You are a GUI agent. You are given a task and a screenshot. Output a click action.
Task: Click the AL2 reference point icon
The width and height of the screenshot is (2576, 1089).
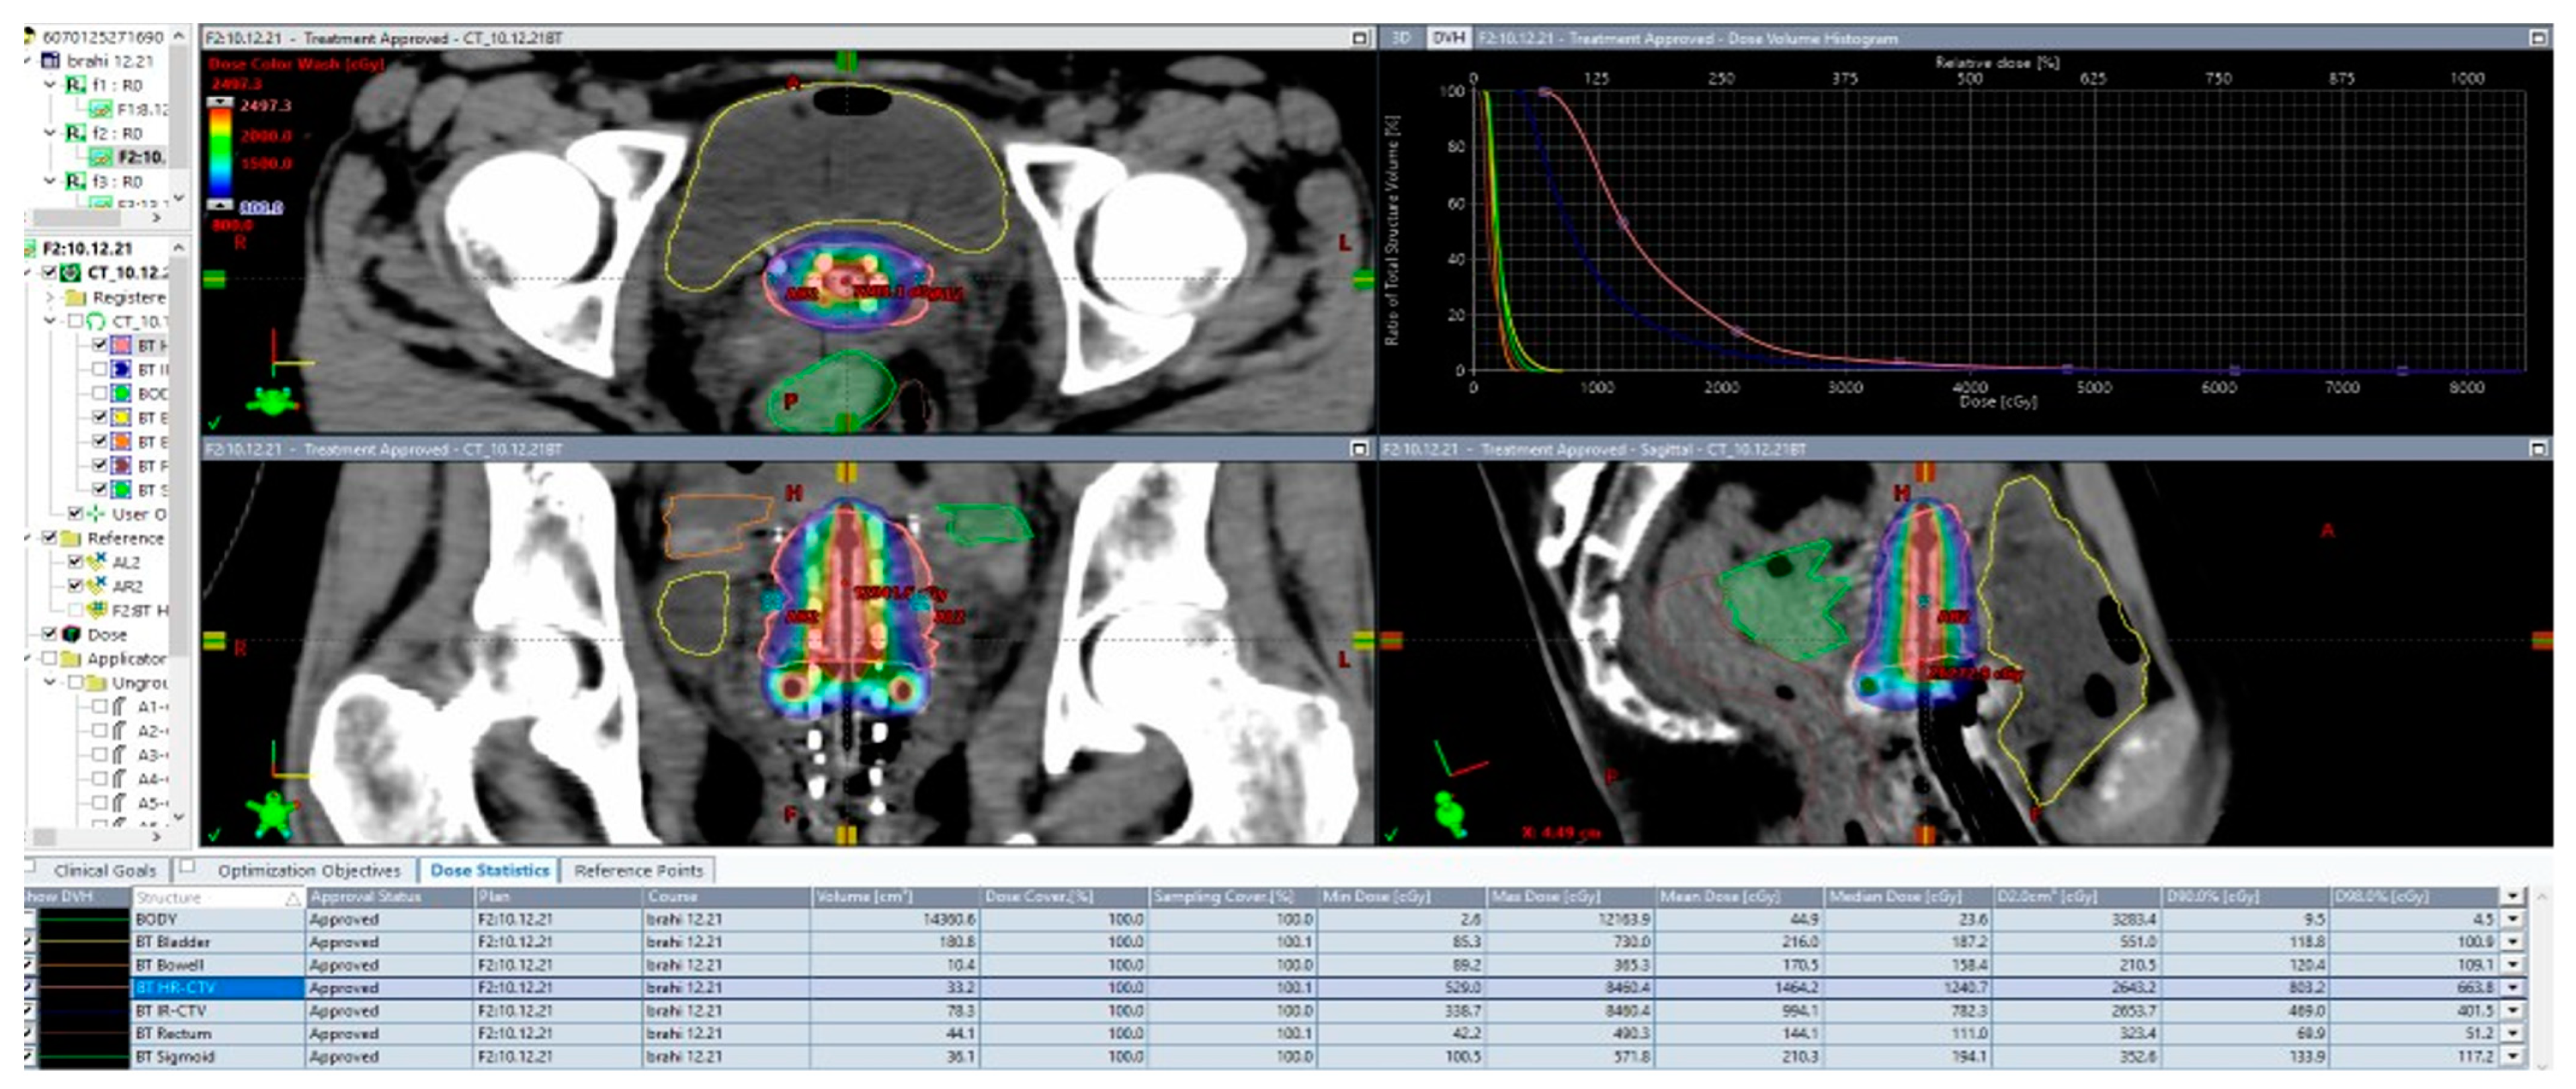[97, 562]
